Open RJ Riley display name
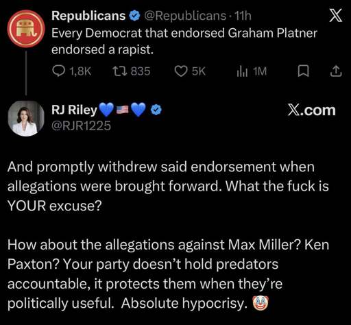This screenshot has width=351, height=325. coord(74,110)
